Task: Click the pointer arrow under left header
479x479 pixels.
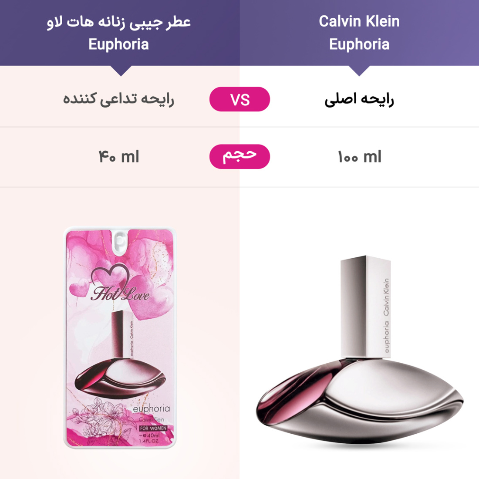Action: [x=121, y=71]
